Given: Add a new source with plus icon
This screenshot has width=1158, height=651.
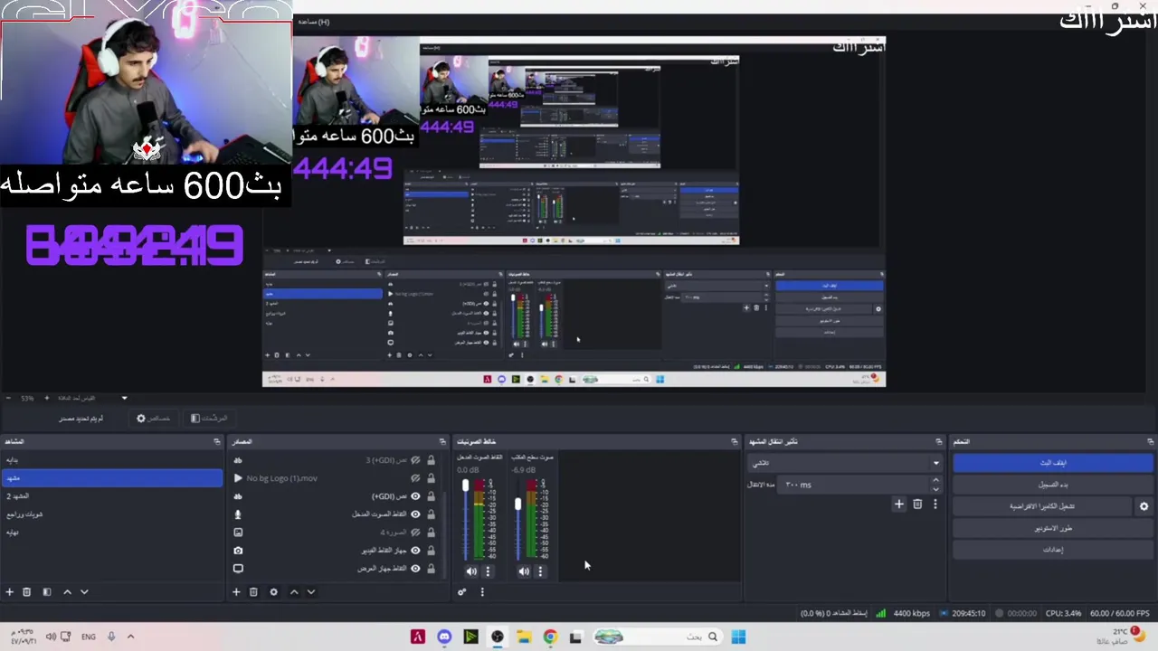Looking at the screenshot, I should pos(236,592).
